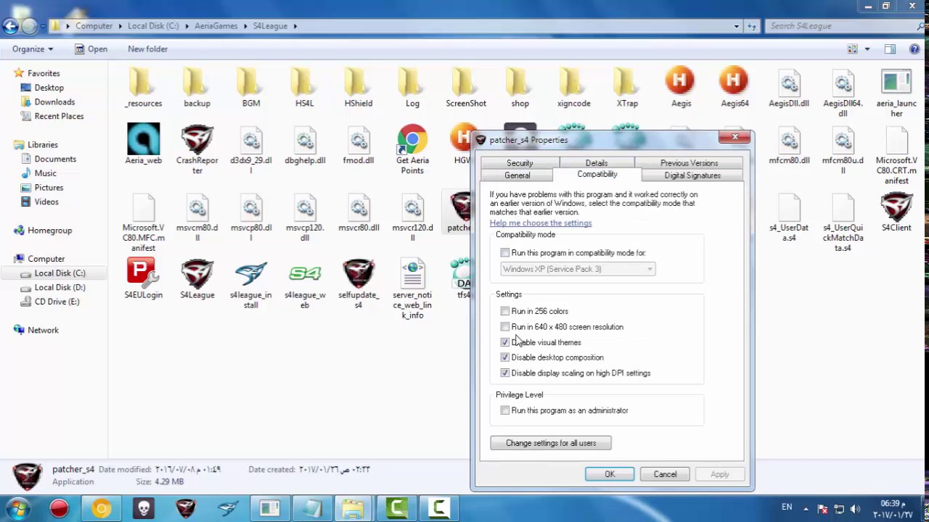Enable Run in 640 x 480 screen resolution

[x=505, y=327]
